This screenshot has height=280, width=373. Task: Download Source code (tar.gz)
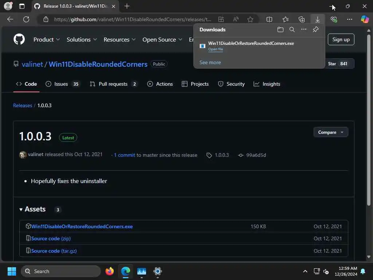pyautogui.click(x=54, y=251)
